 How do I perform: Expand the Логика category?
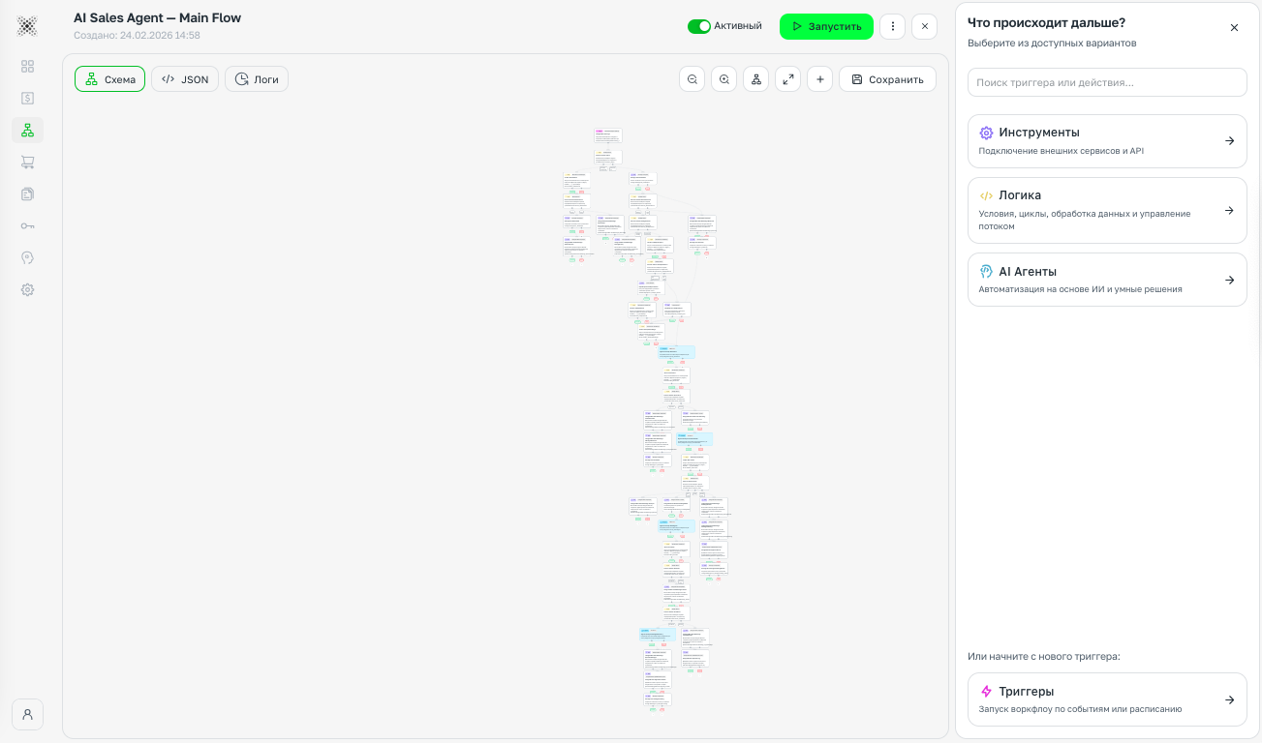coord(1106,210)
